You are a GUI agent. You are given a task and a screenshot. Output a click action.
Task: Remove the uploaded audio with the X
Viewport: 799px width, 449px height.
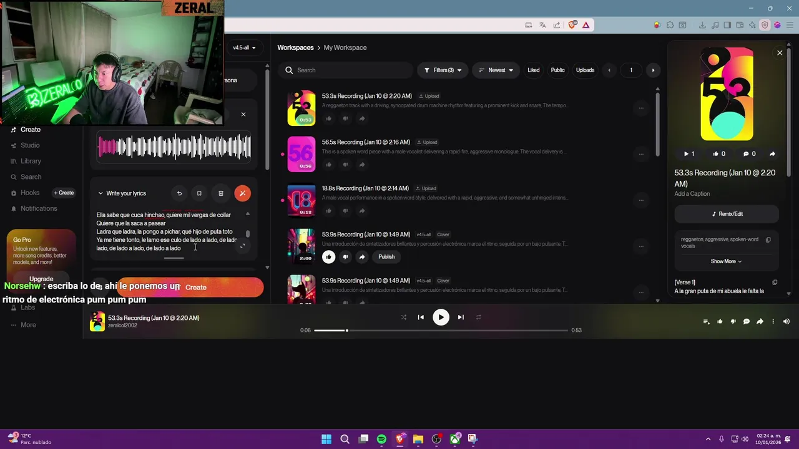243,114
